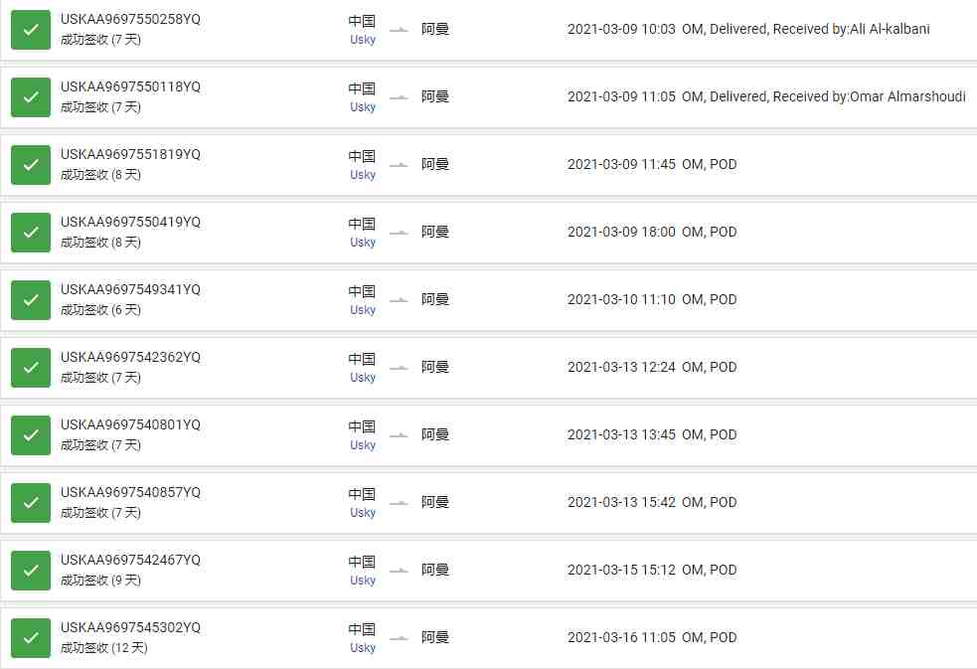This screenshot has height=669, width=977.
Task: Click Usky link in USKAA9697540801YQ row
Action: click(363, 444)
